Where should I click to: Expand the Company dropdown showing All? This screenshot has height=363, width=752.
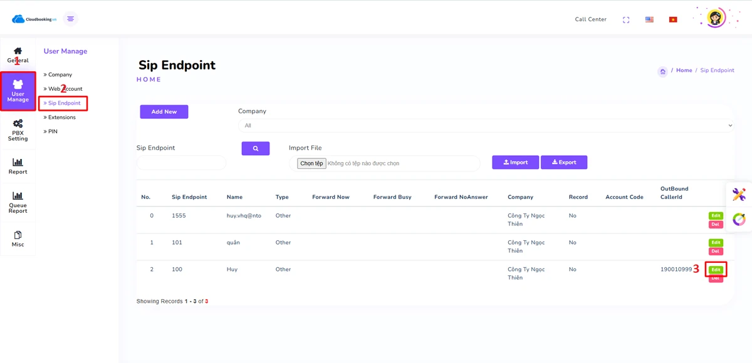click(x=487, y=126)
